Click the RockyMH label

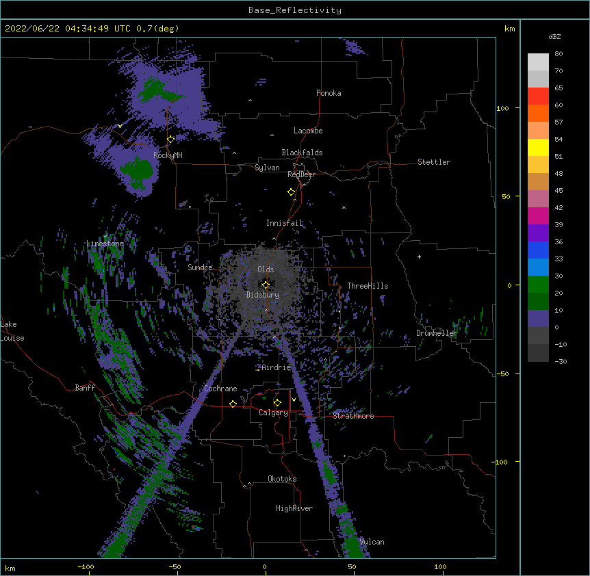pos(168,155)
